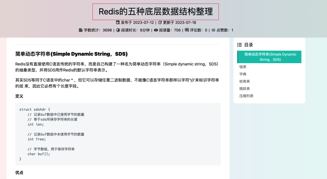Image resolution: width=327 pixels, height=179 pixels.
Task: Jump to 链表 section in the contents
Action: pos(243,67)
